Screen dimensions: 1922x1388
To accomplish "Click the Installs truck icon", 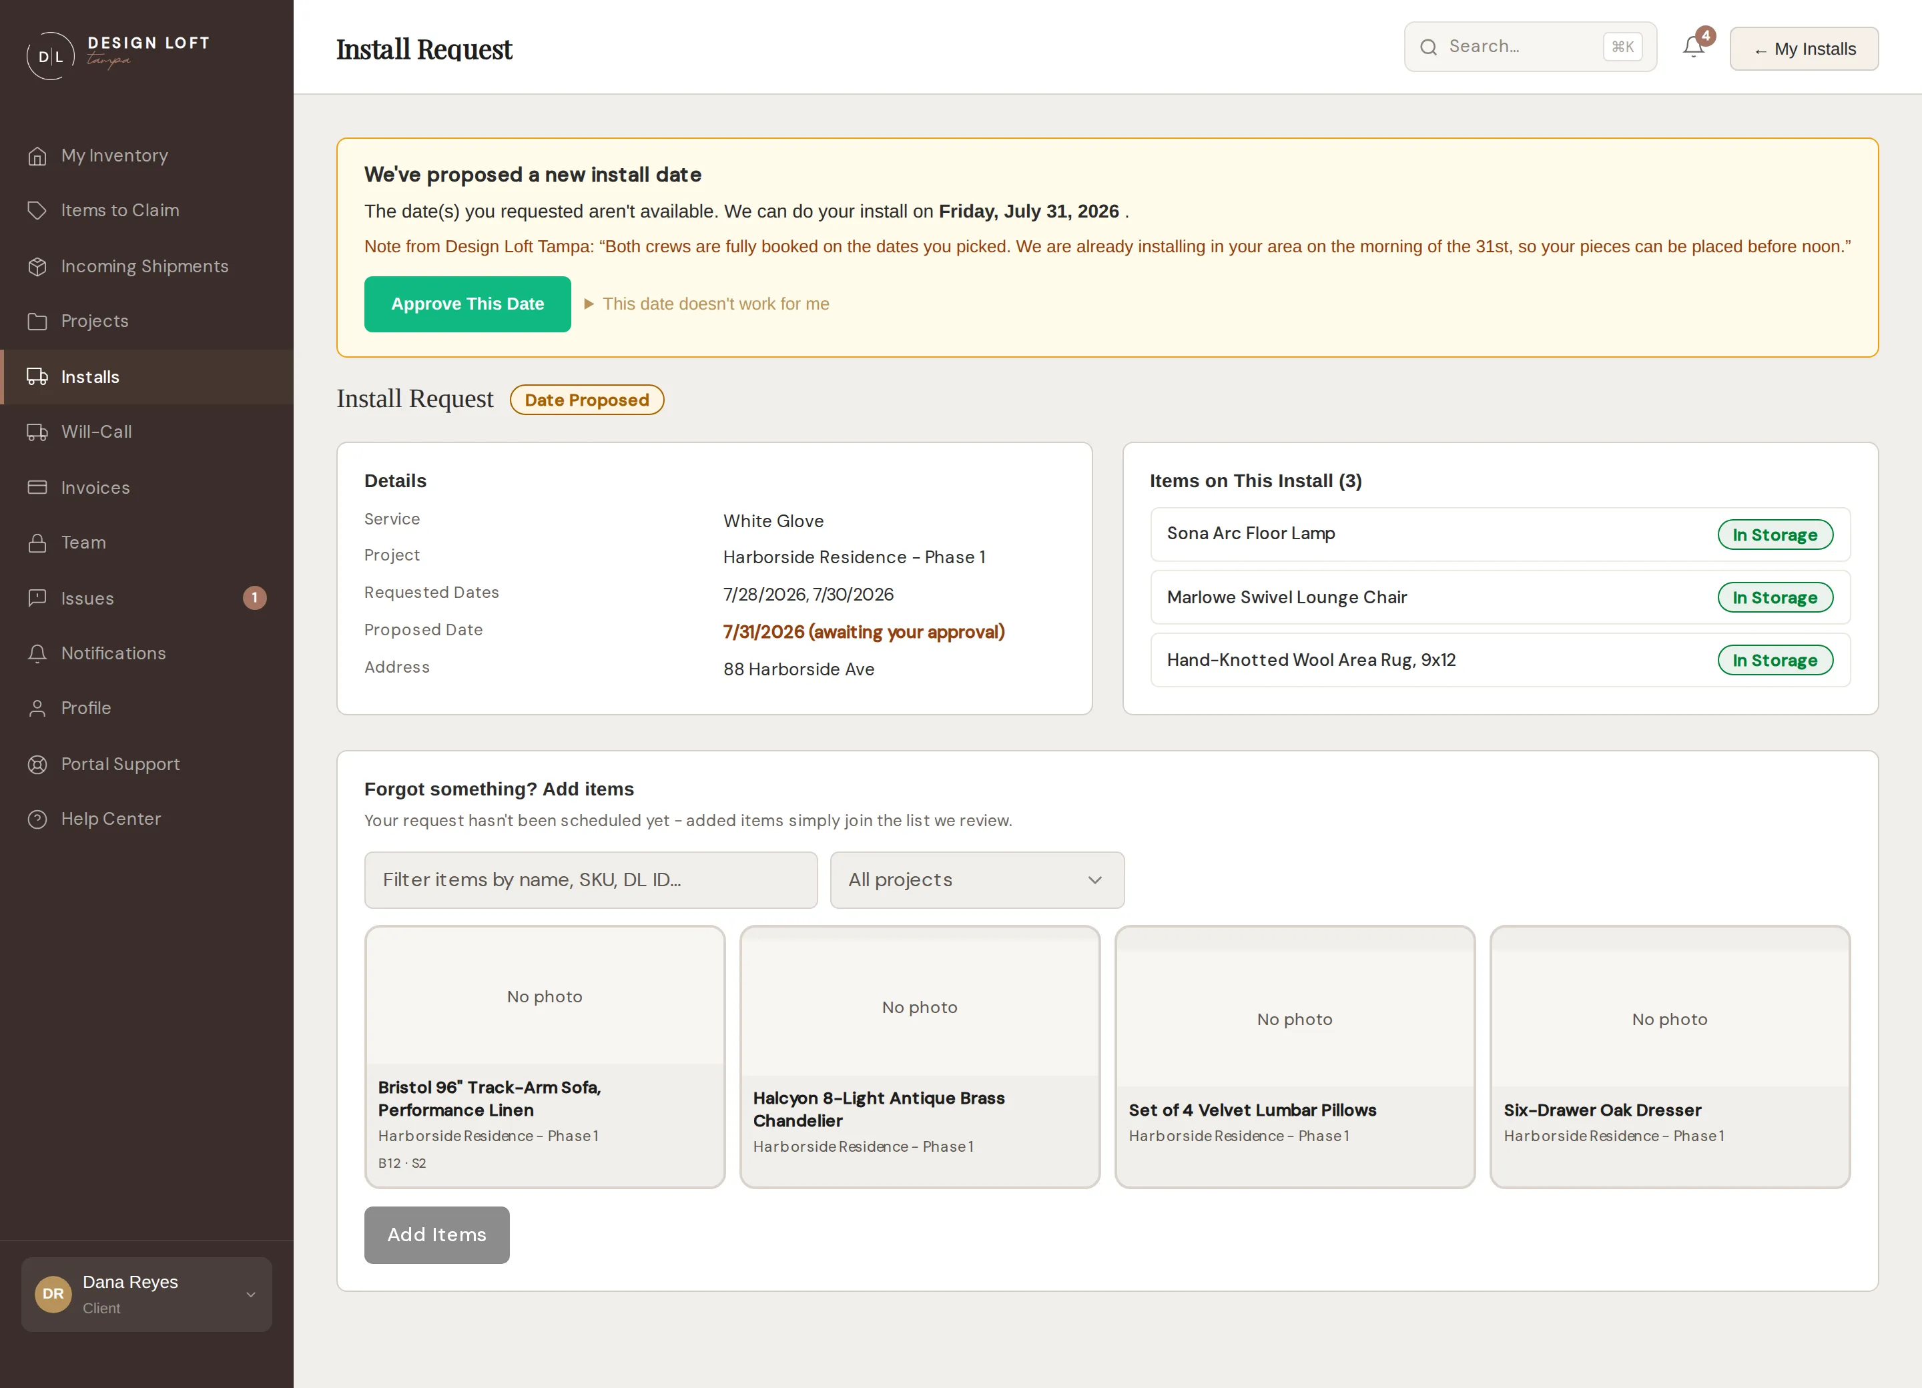I will point(37,377).
